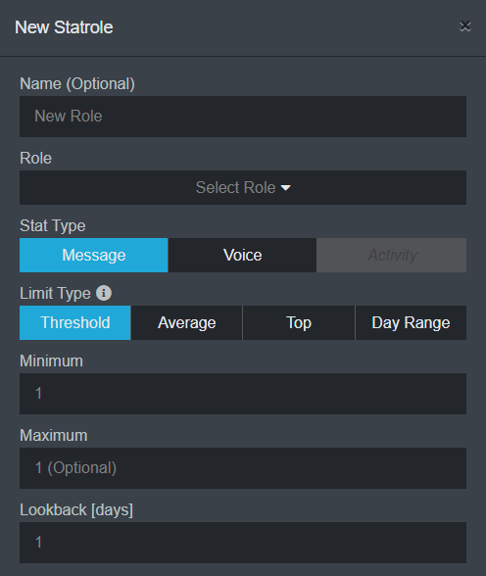This screenshot has height=576, width=486.
Task: Switch limit type to Average
Action: 186,323
